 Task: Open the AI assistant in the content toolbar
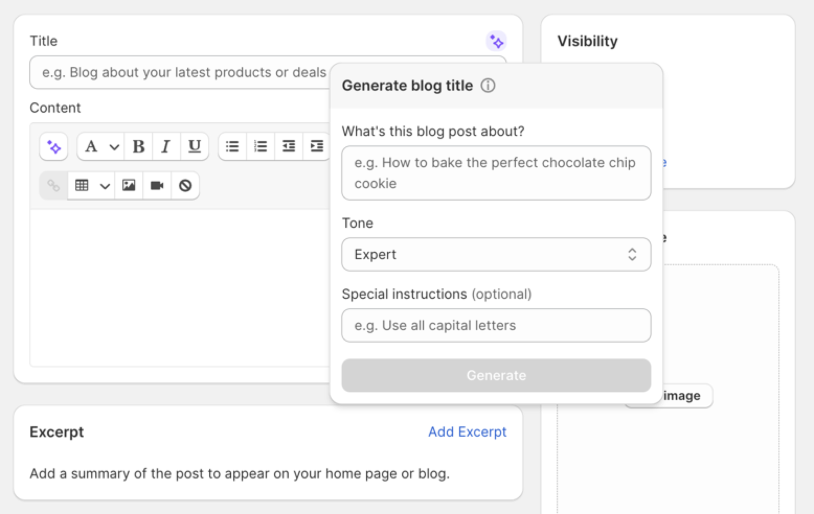tap(53, 146)
